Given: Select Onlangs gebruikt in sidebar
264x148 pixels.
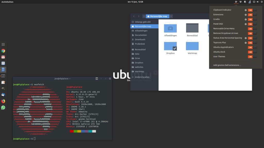Looking at the screenshot, I should pos(144,22).
